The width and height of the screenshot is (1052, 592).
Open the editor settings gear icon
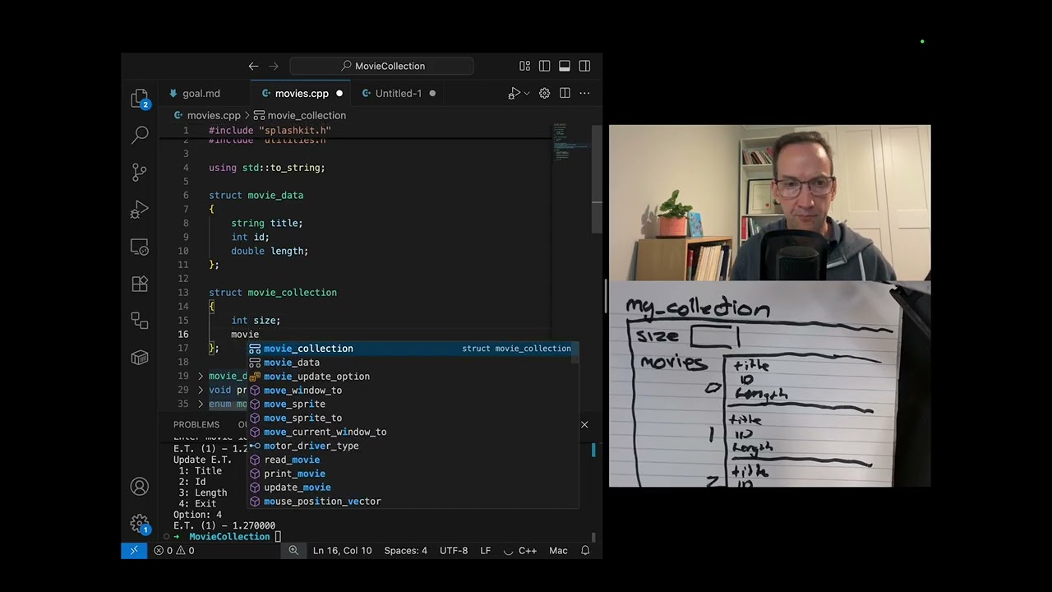coord(544,93)
